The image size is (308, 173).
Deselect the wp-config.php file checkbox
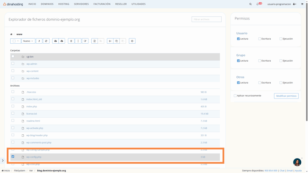click(x=13, y=157)
